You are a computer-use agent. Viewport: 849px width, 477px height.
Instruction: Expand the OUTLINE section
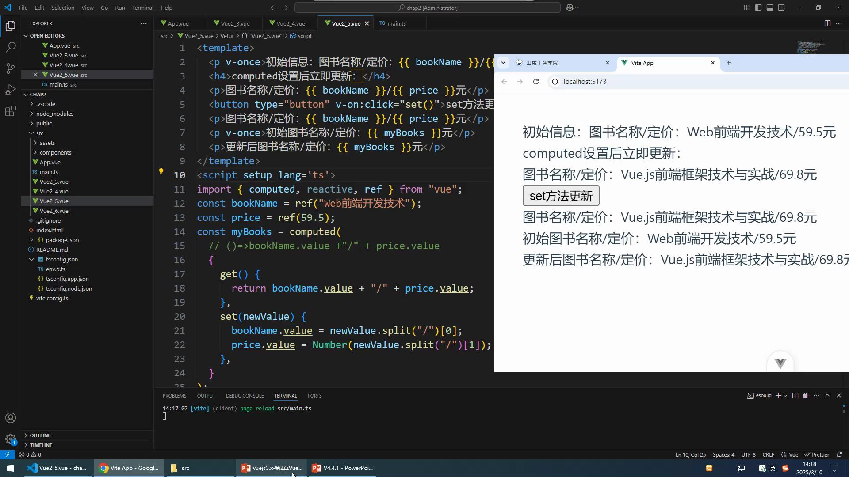(x=40, y=435)
